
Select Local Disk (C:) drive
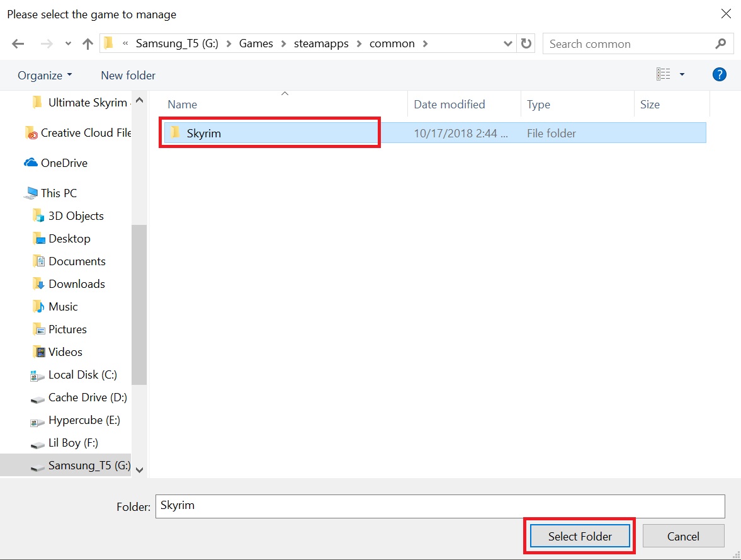(x=74, y=375)
